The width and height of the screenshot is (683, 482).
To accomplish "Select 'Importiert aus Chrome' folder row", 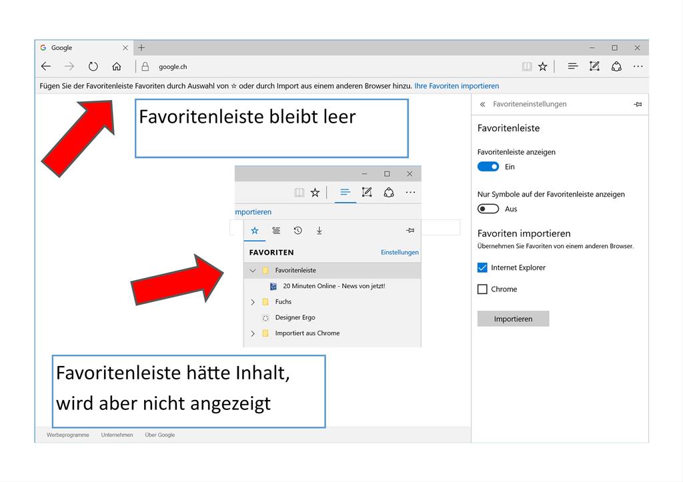I will [332, 333].
